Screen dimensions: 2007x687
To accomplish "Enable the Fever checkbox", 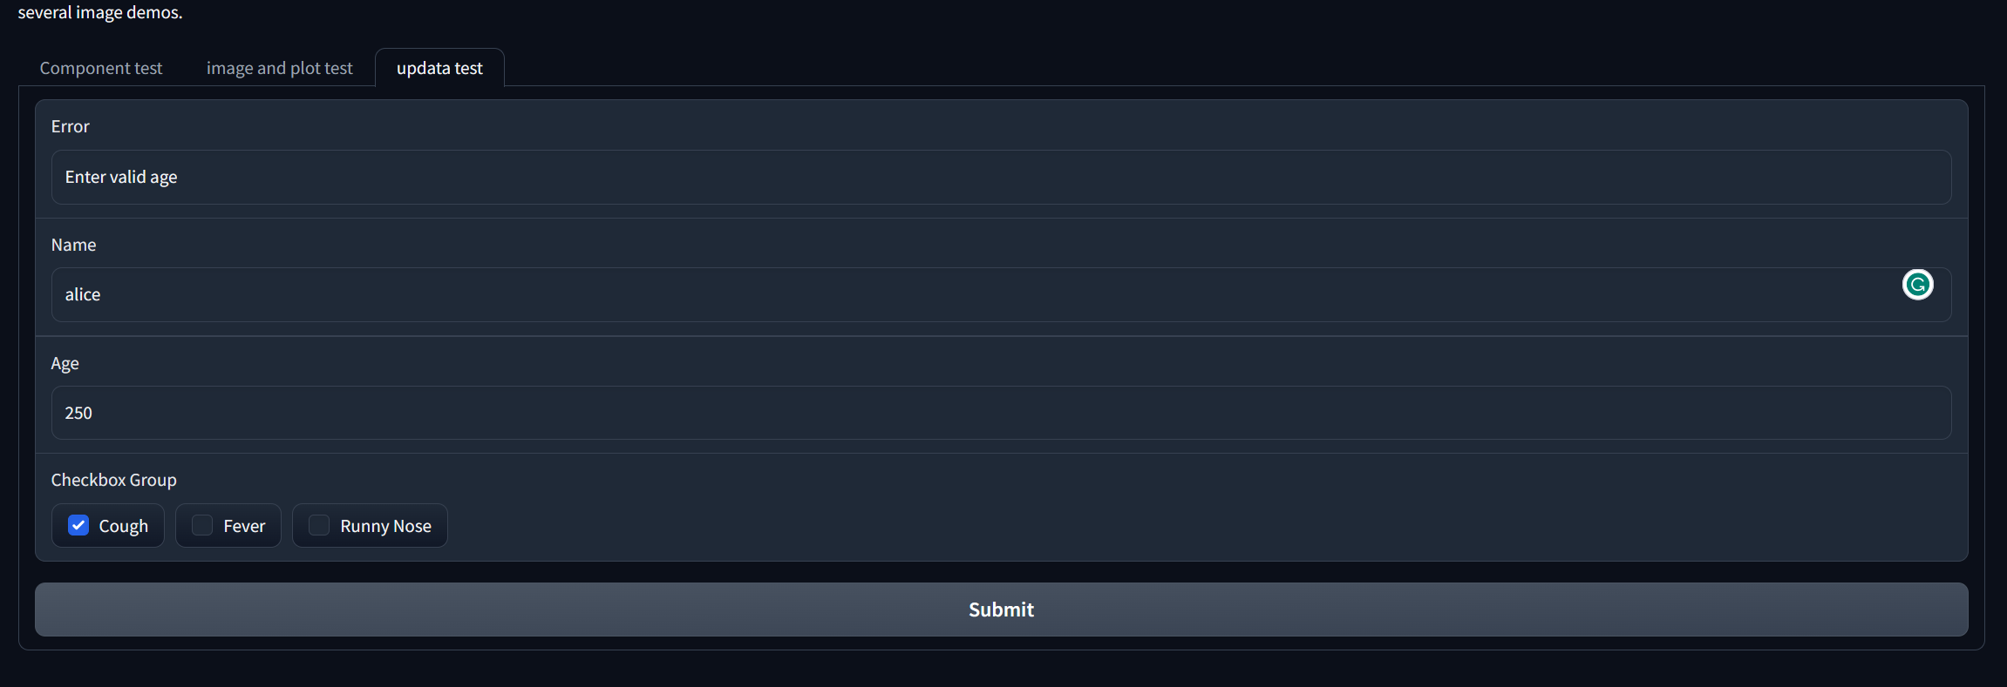I will (202, 526).
